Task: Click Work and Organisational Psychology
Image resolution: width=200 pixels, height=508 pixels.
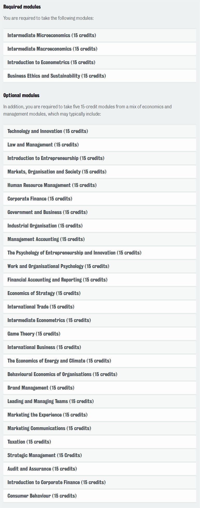Action: 100,266
